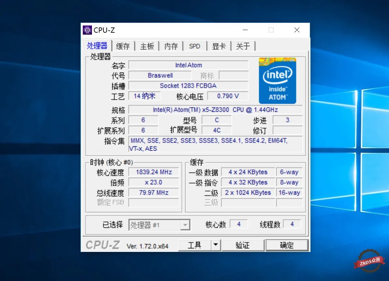
Task: Click the 步进 value 3
Action: tap(288, 120)
